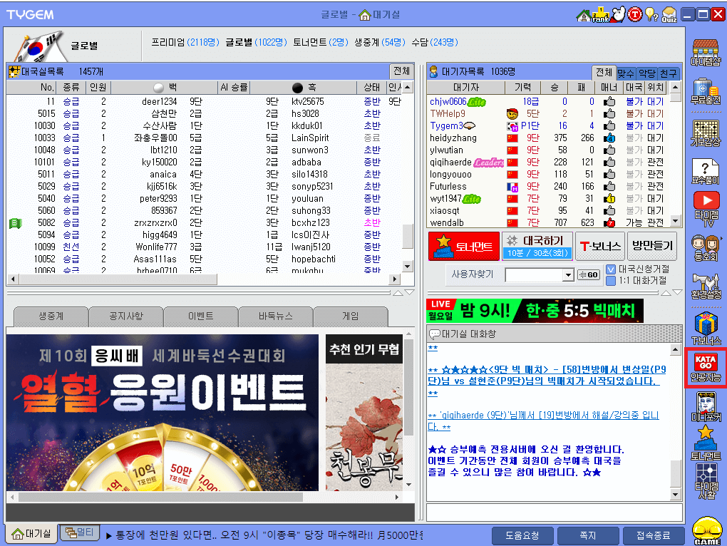
Task: Switch to the 이벤트 tab
Action: click(201, 316)
